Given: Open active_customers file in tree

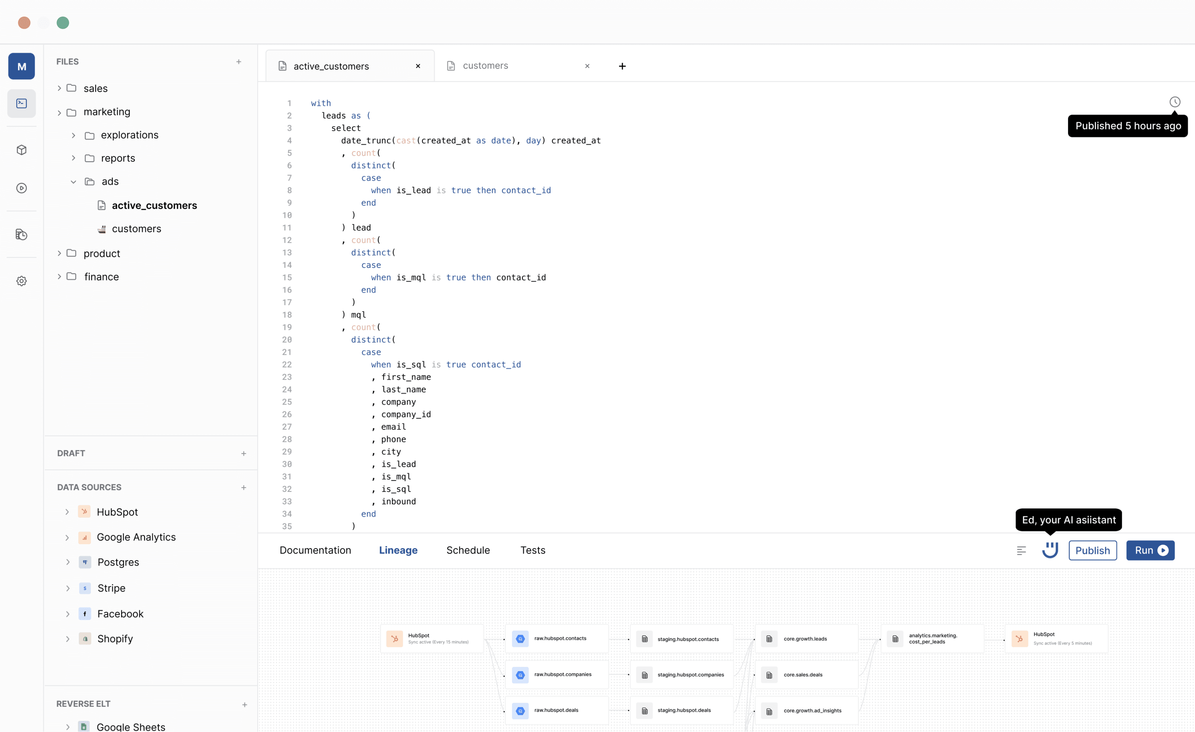Looking at the screenshot, I should click(x=147, y=205).
